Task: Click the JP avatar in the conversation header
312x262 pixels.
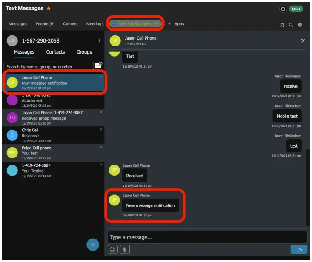Action: (x=115, y=40)
